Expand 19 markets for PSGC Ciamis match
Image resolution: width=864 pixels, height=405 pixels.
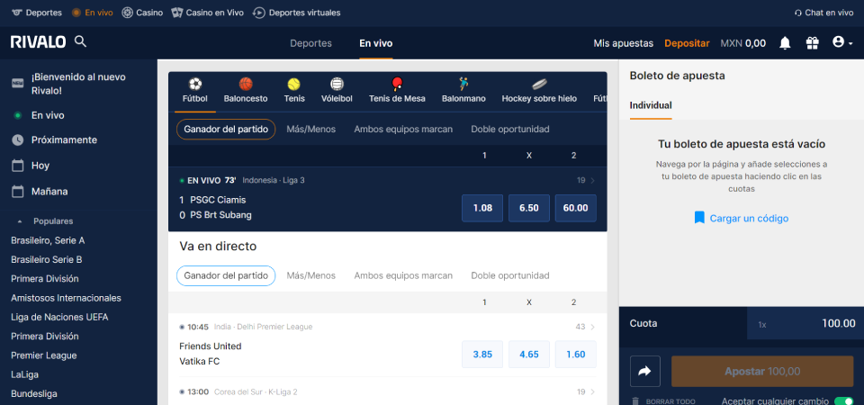pos(586,180)
